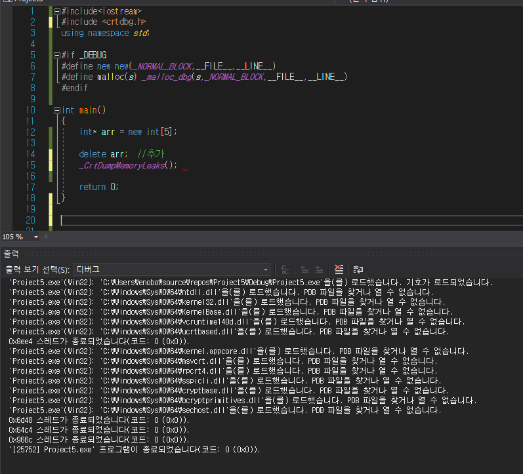Click the output line loading bcryptprimitives.dll

(243, 401)
